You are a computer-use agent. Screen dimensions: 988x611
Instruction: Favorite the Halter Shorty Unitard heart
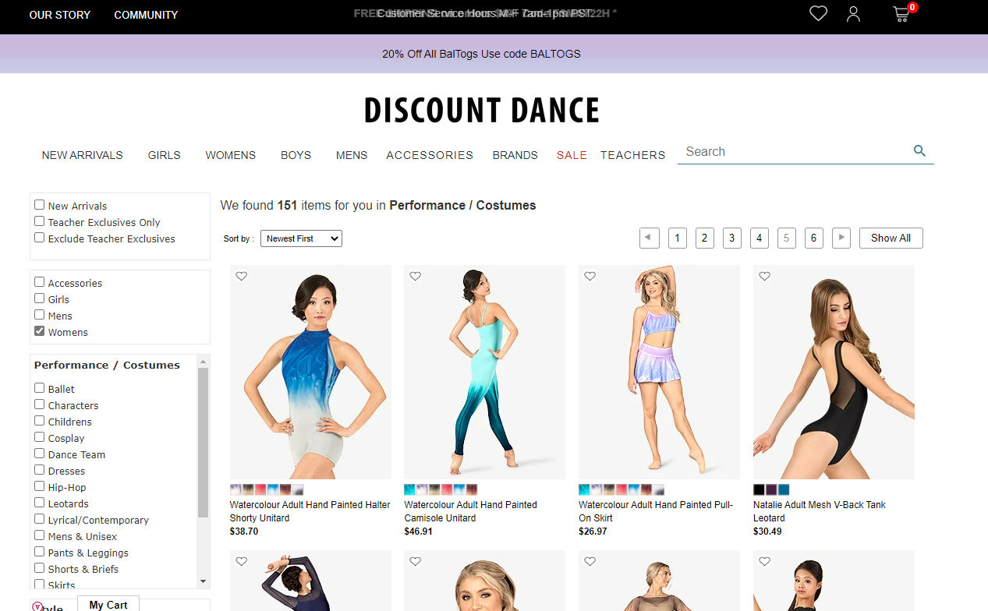242,276
